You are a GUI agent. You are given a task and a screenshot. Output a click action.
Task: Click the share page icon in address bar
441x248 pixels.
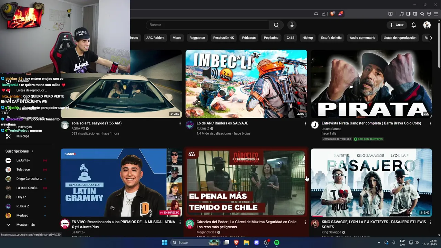(324, 14)
